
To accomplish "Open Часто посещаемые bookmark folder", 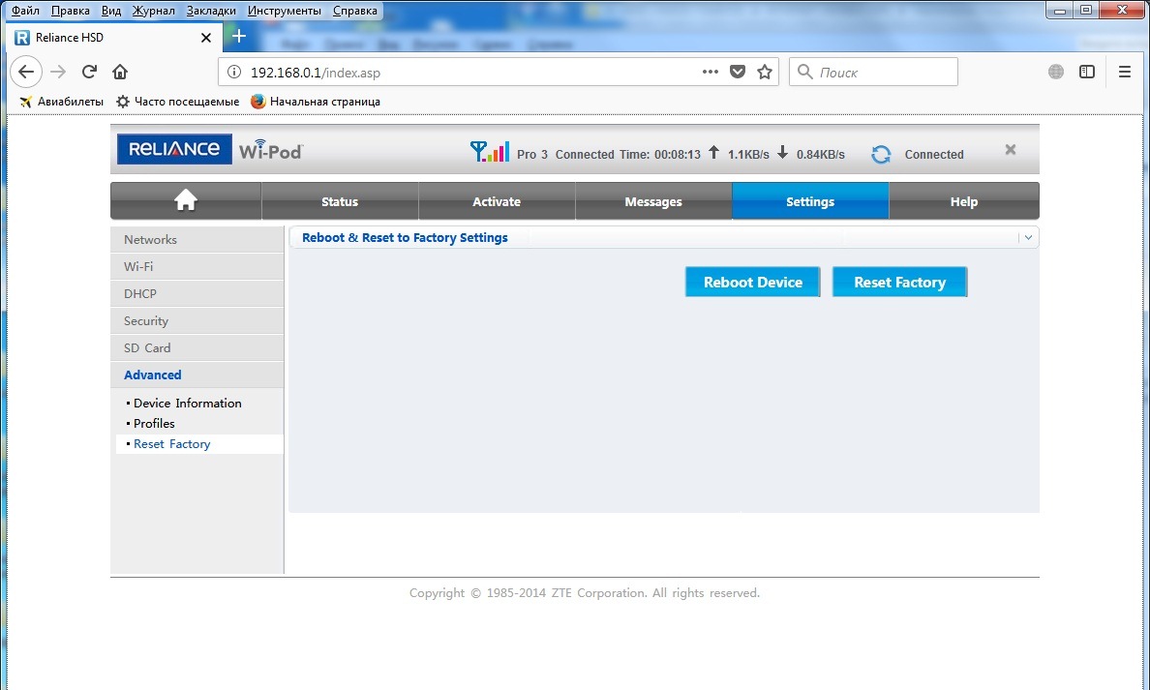I will pyautogui.click(x=177, y=102).
